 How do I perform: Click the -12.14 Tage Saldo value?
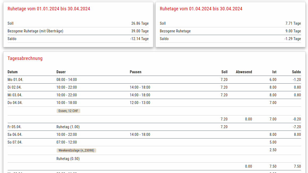tap(139, 39)
